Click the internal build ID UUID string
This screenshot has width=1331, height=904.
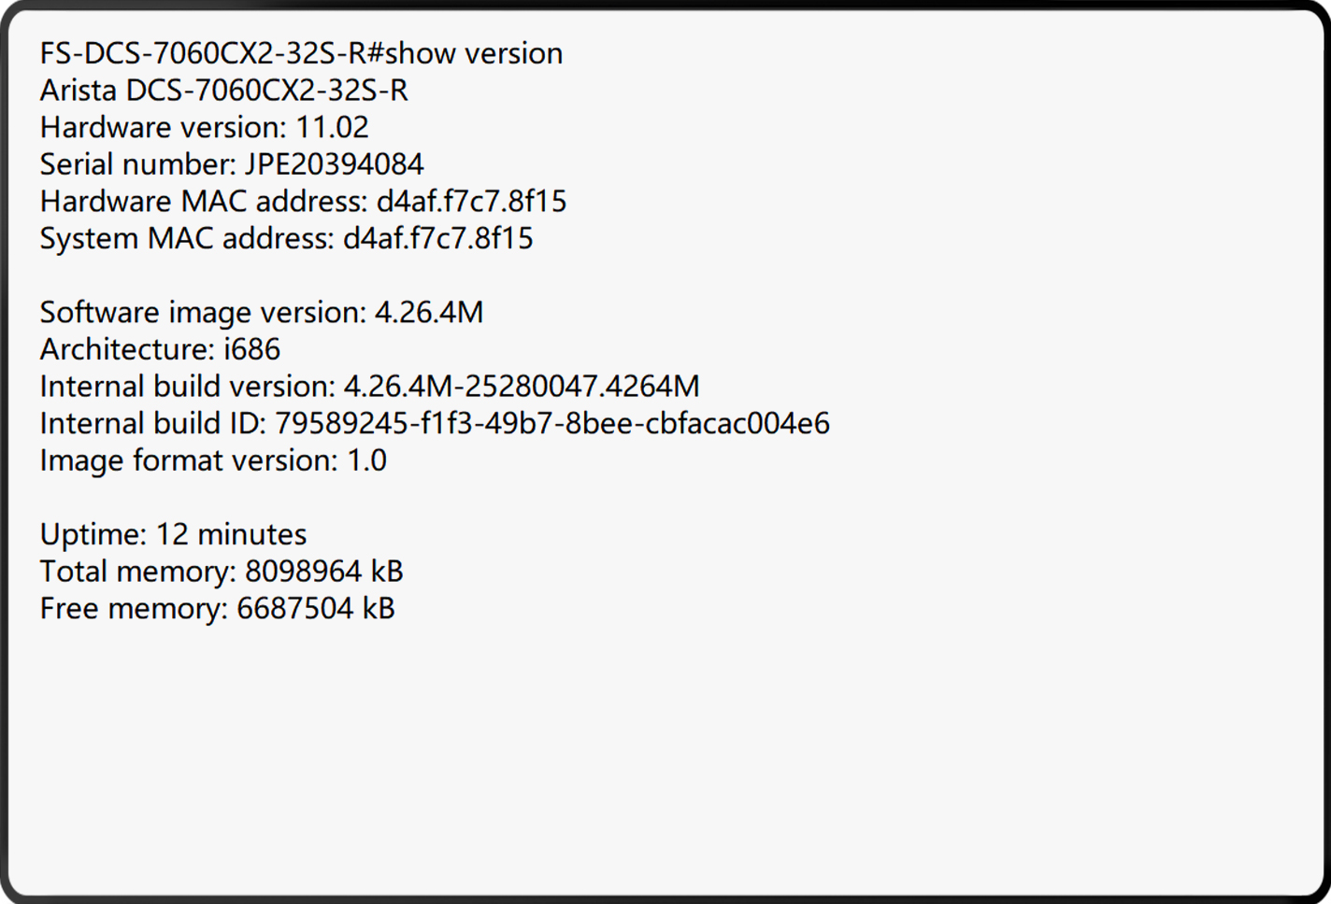pyautogui.click(x=551, y=423)
